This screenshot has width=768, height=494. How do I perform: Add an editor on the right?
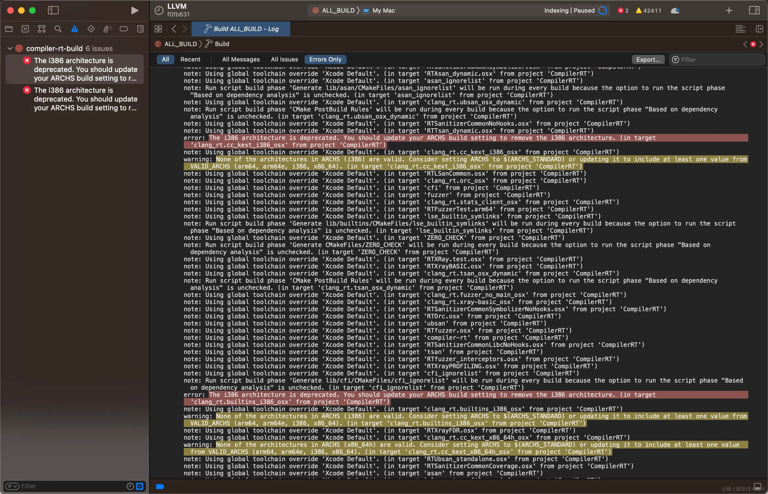click(759, 29)
